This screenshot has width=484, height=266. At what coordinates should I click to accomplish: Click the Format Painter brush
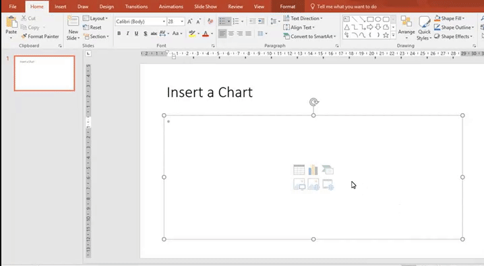tap(40, 36)
